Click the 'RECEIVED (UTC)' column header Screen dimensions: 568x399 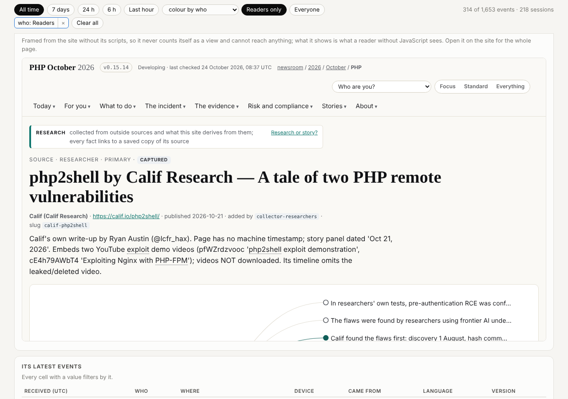tap(46, 391)
